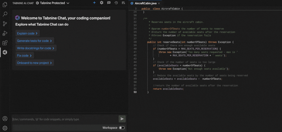Image resolution: width=282 pixels, height=132 pixels.
Task: Open the Explorer view in activity bar
Action: point(5,5)
